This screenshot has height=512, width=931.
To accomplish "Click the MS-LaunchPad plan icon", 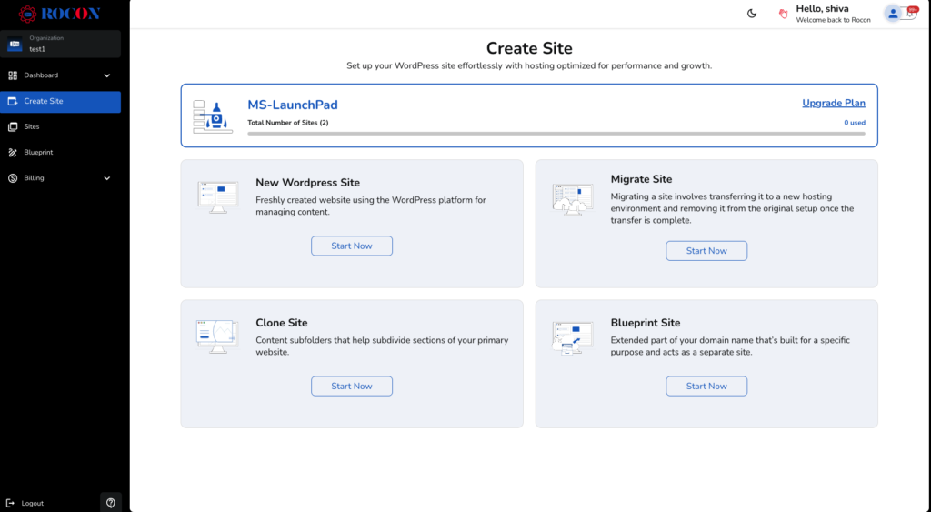I will 213,116.
